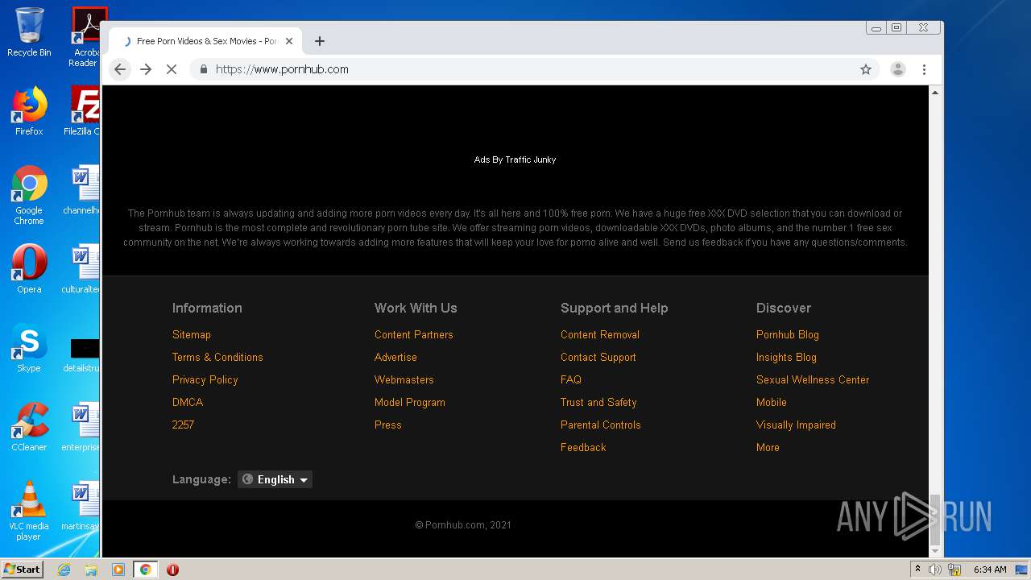Expand the English language dropdown
Screen dimensions: 1031x580
pos(275,479)
